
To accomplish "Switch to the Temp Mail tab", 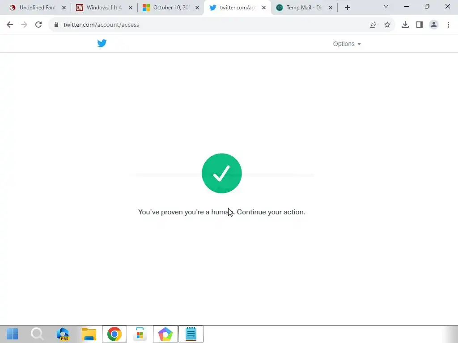I will 304,8.
